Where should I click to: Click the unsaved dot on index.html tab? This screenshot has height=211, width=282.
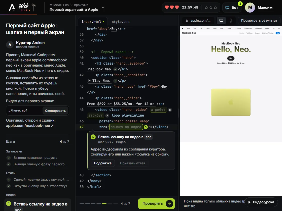[x=103, y=22]
